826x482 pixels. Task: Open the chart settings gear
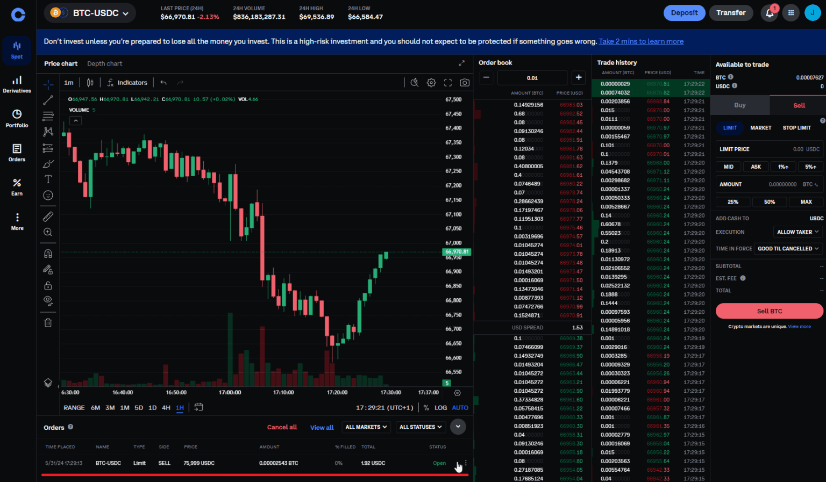click(431, 83)
